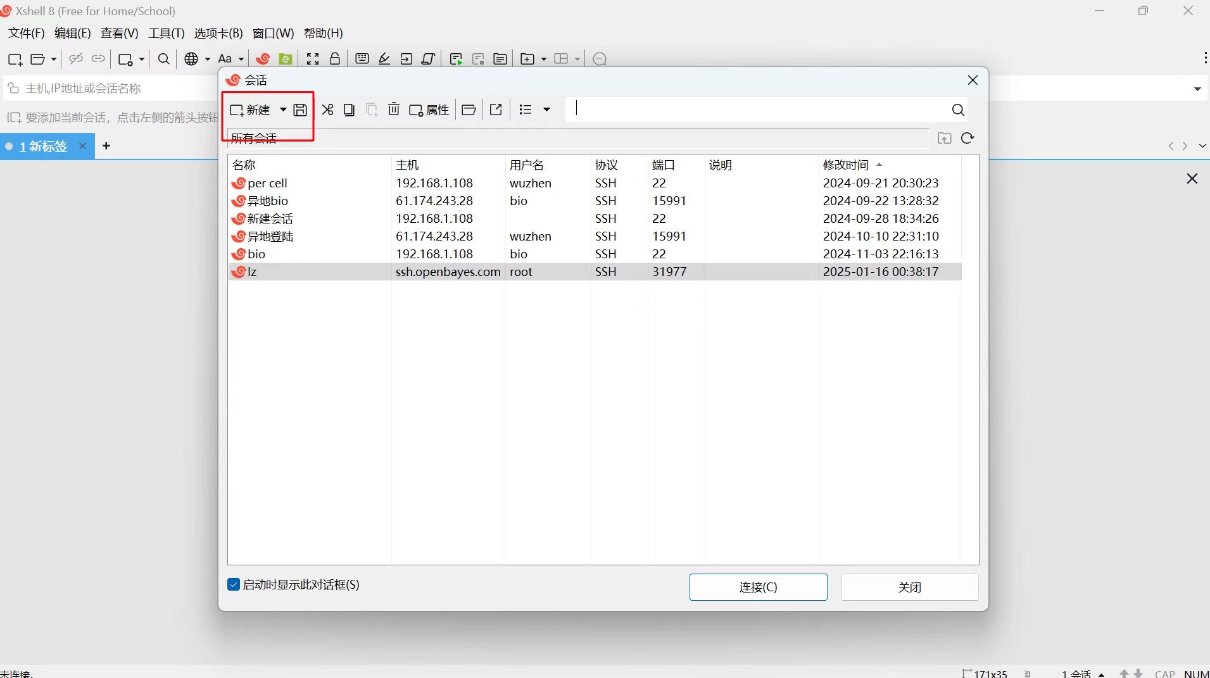
Task: Click the lock screen icon in main toolbar
Action: click(x=335, y=59)
